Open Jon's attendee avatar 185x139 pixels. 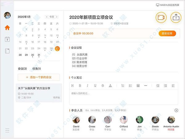click(139, 120)
